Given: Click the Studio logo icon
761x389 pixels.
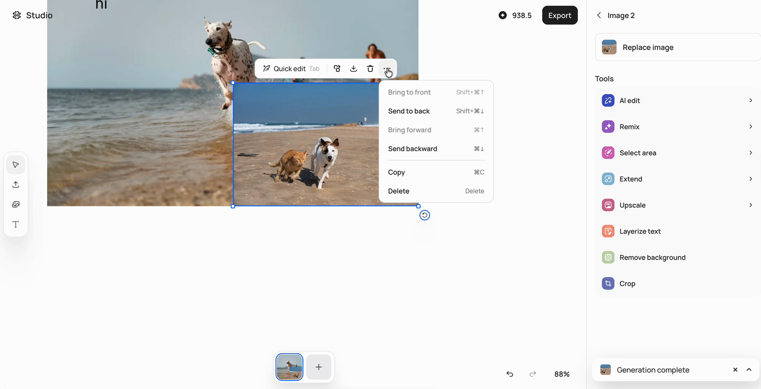Looking at the screenshot, I should pyautogui.click(x=17, y=15).
